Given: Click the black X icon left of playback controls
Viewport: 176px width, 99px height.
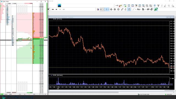Looking at the screenshot, I should tap(48, 9).
